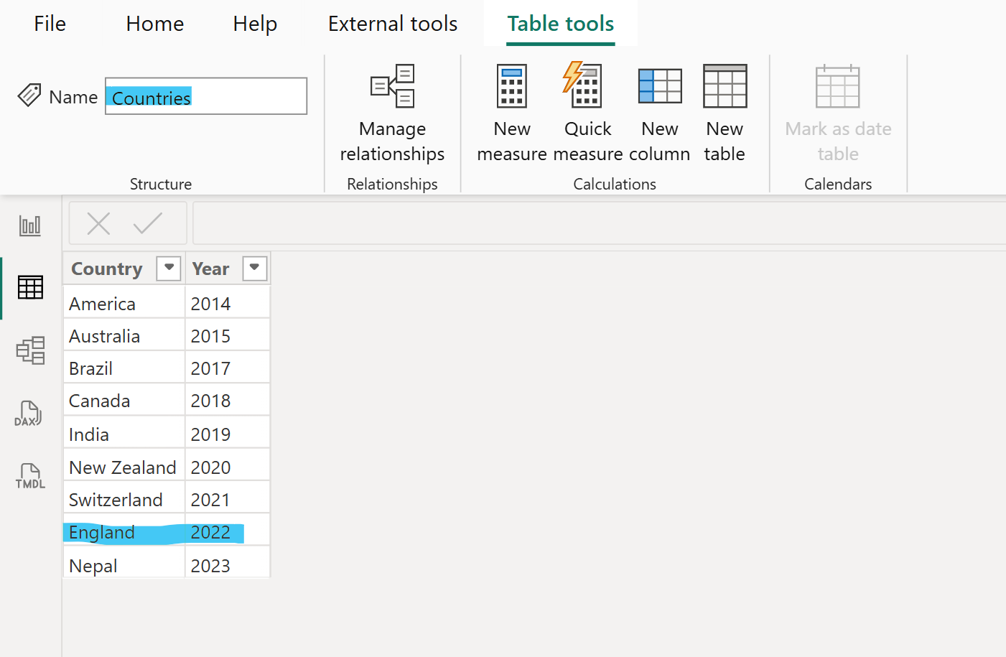The height and width of the screenshot is (657, 1006).
Task: Open Manage relationships dialog
Action: (x=392, y=113)
